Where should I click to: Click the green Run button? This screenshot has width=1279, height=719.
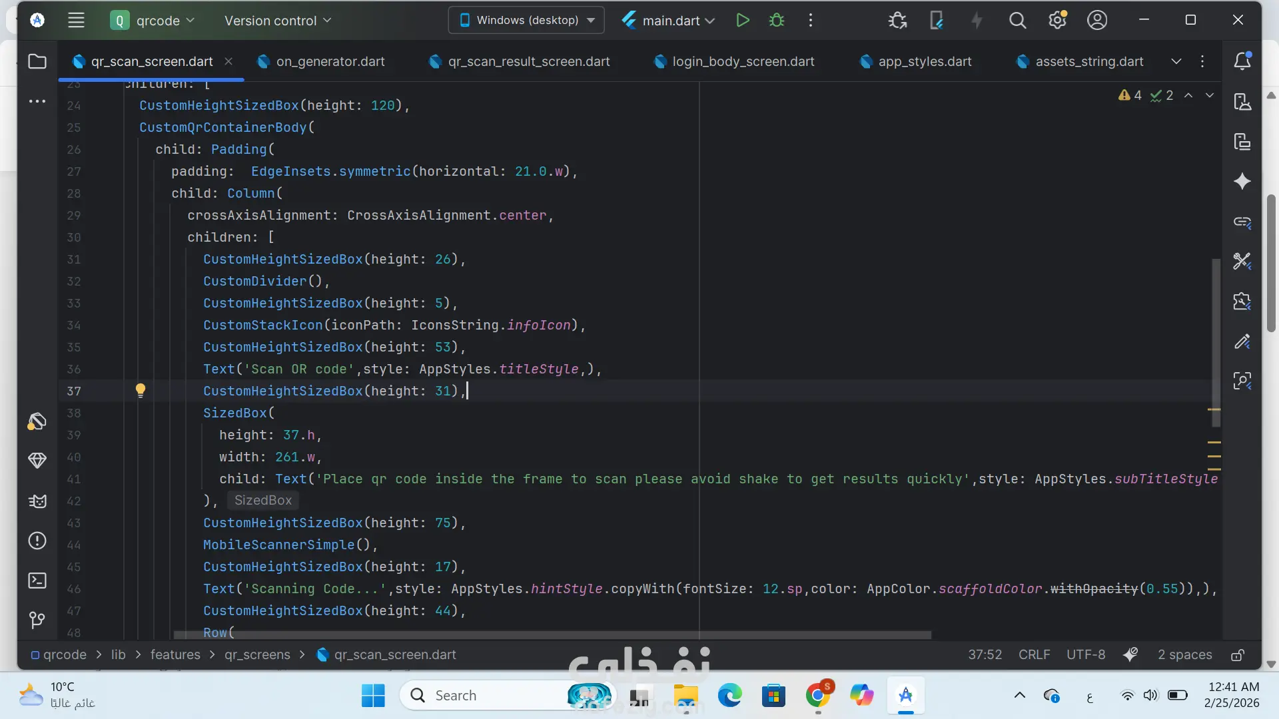743,20
